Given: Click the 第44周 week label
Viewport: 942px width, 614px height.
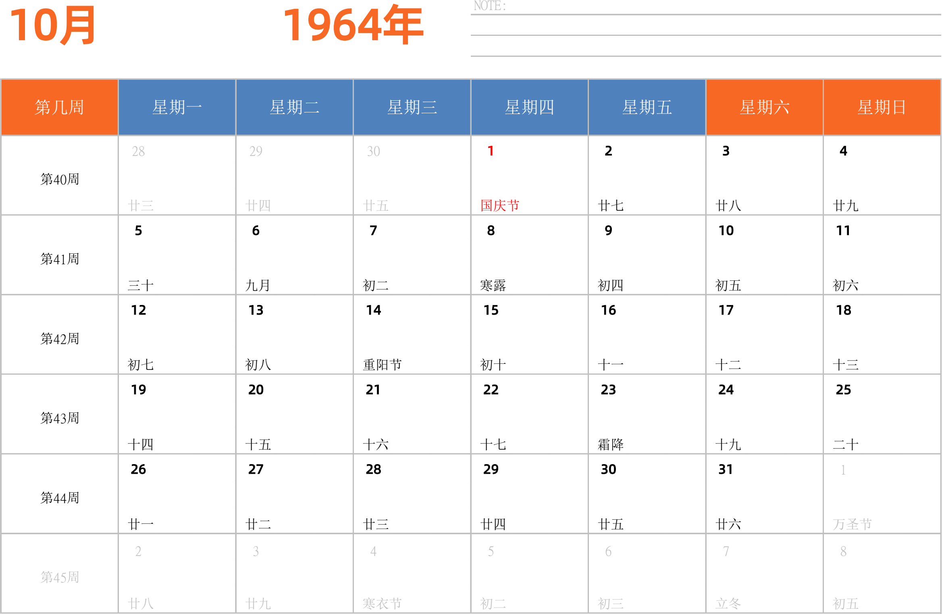Looking at the screenshot, I should 60,498.
